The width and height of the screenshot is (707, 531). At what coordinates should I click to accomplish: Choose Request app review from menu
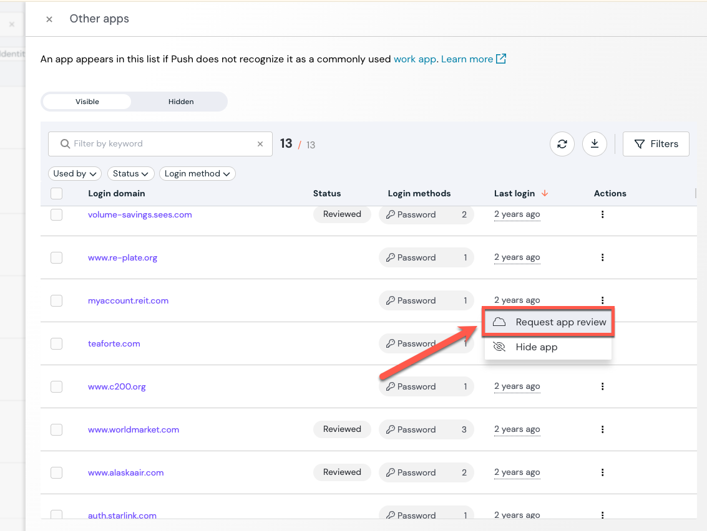tap(548, 322)
